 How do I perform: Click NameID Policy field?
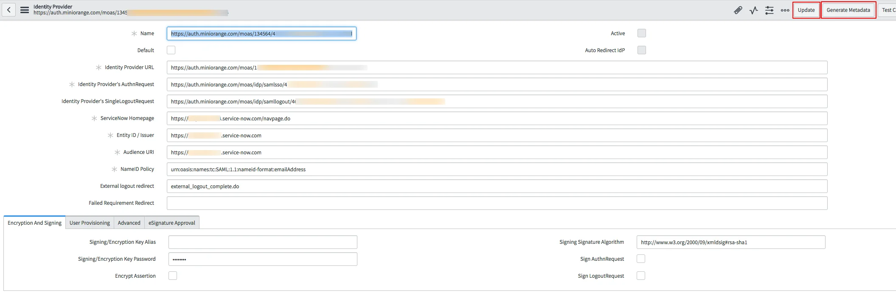click(x=497, y=169)
